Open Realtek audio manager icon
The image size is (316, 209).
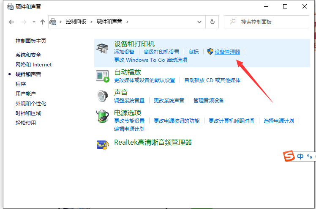103,144
